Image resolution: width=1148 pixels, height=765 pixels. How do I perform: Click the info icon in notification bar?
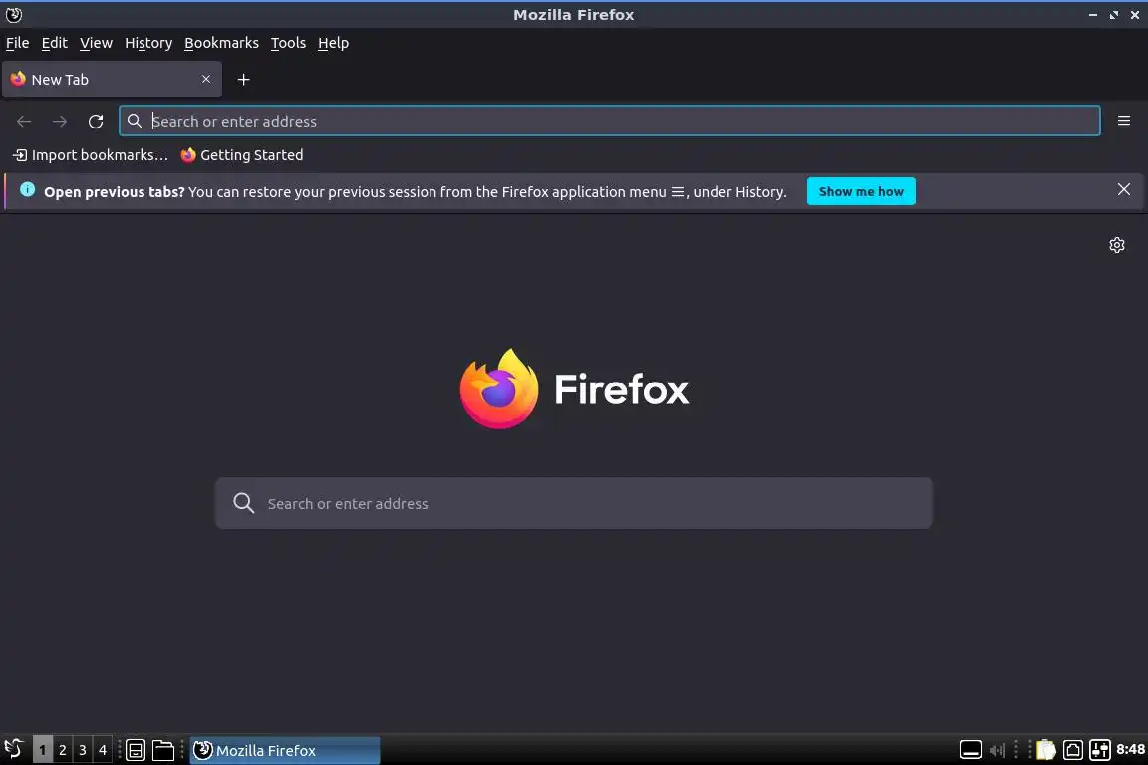(27, 190)
